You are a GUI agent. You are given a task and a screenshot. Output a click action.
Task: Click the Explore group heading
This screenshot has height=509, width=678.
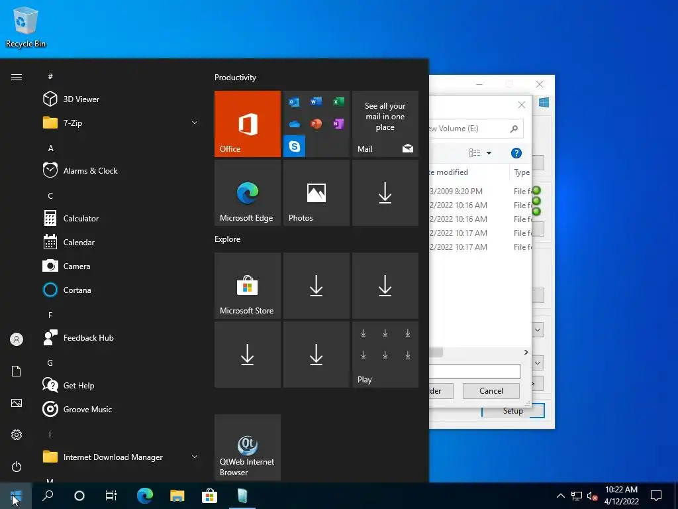228,239
